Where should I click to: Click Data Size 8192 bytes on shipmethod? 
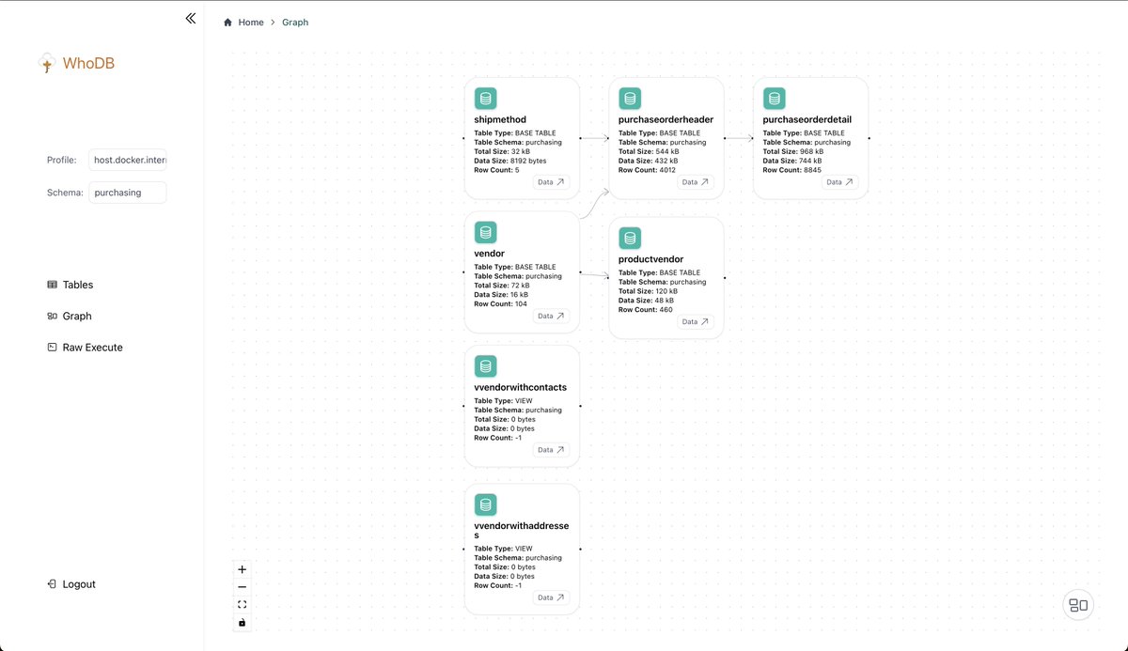click(510, 161)
